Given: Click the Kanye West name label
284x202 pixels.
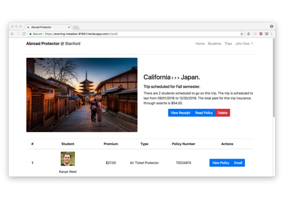Looking at the screenshot, I should [x=68, y=172].
